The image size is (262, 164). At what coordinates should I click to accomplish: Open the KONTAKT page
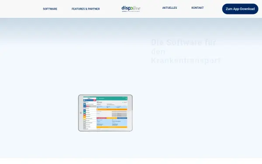[x=197, y=8]
